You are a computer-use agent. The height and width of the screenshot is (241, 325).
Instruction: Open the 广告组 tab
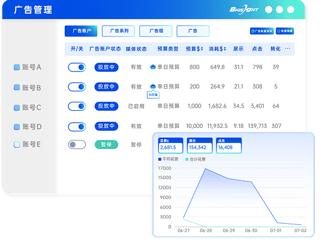(156, 31)
